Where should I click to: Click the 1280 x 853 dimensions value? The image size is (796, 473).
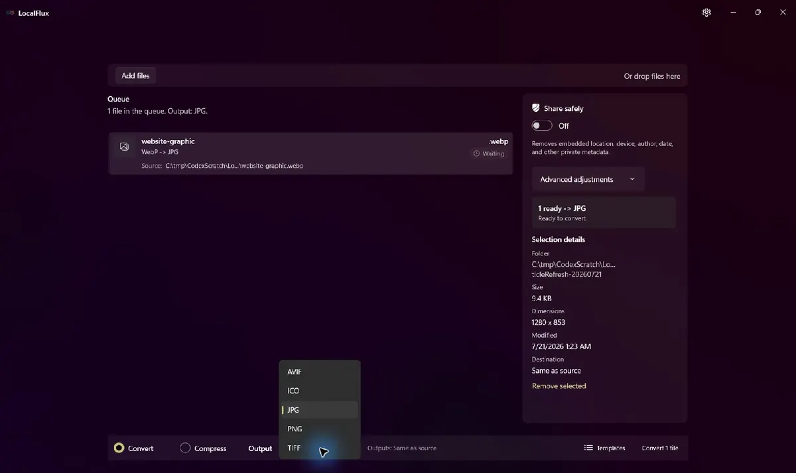pyautogui.click(x=548, y=322)
